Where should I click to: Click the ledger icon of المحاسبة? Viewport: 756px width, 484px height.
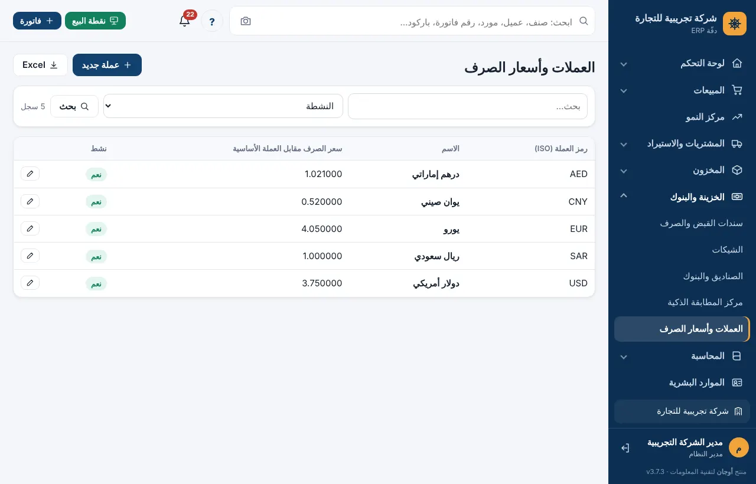tap(737, 356)
